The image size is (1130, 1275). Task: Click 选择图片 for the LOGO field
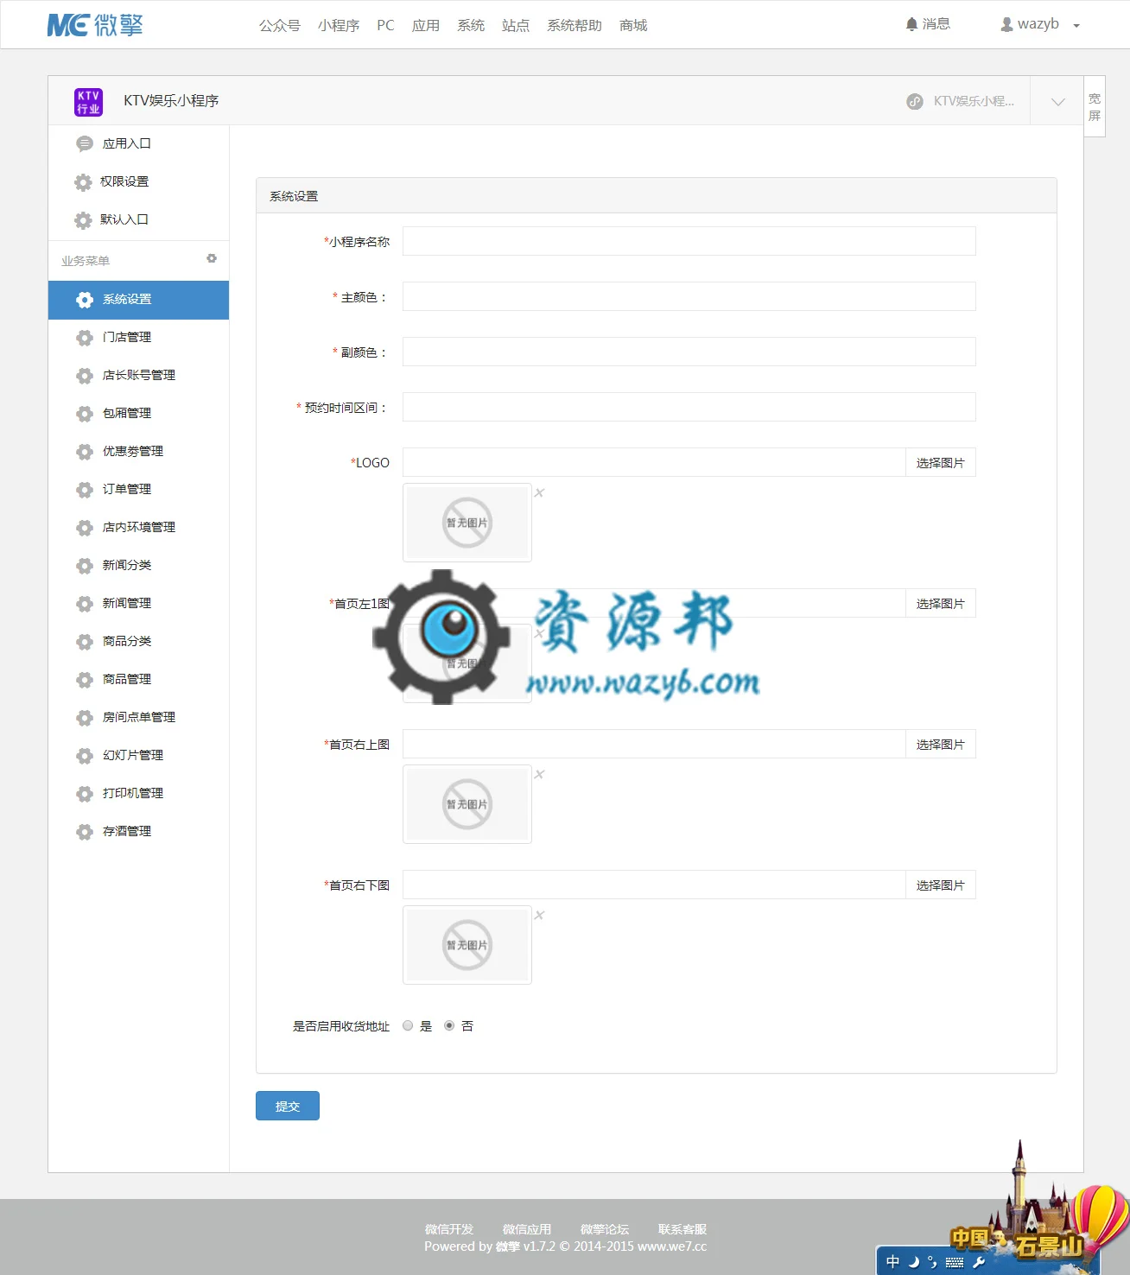click(x=941, y=462)
